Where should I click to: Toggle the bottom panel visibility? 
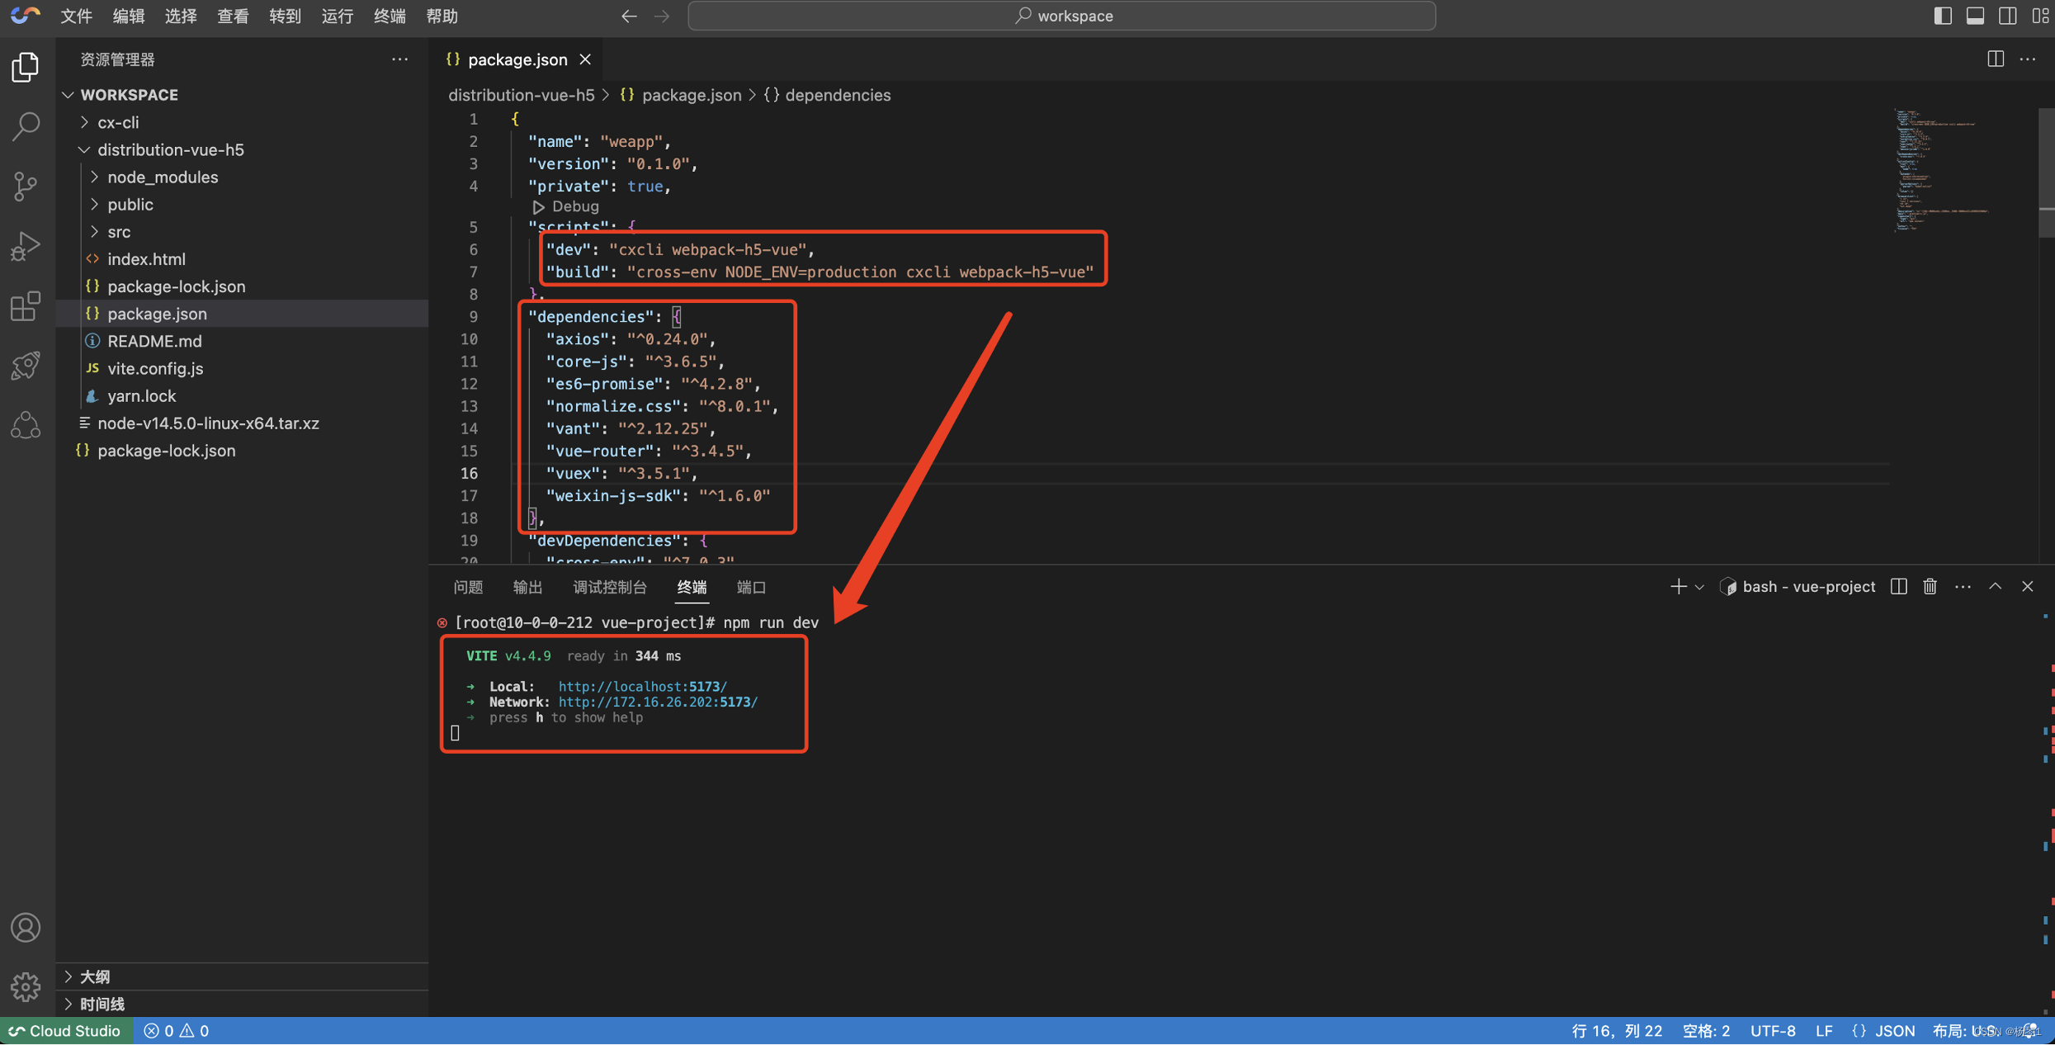[1975, 16]
